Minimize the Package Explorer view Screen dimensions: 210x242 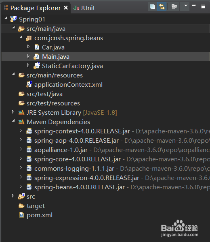(x=194, y=5)
